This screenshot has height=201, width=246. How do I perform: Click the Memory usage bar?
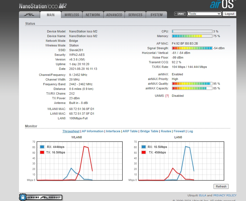pos(192,36)
